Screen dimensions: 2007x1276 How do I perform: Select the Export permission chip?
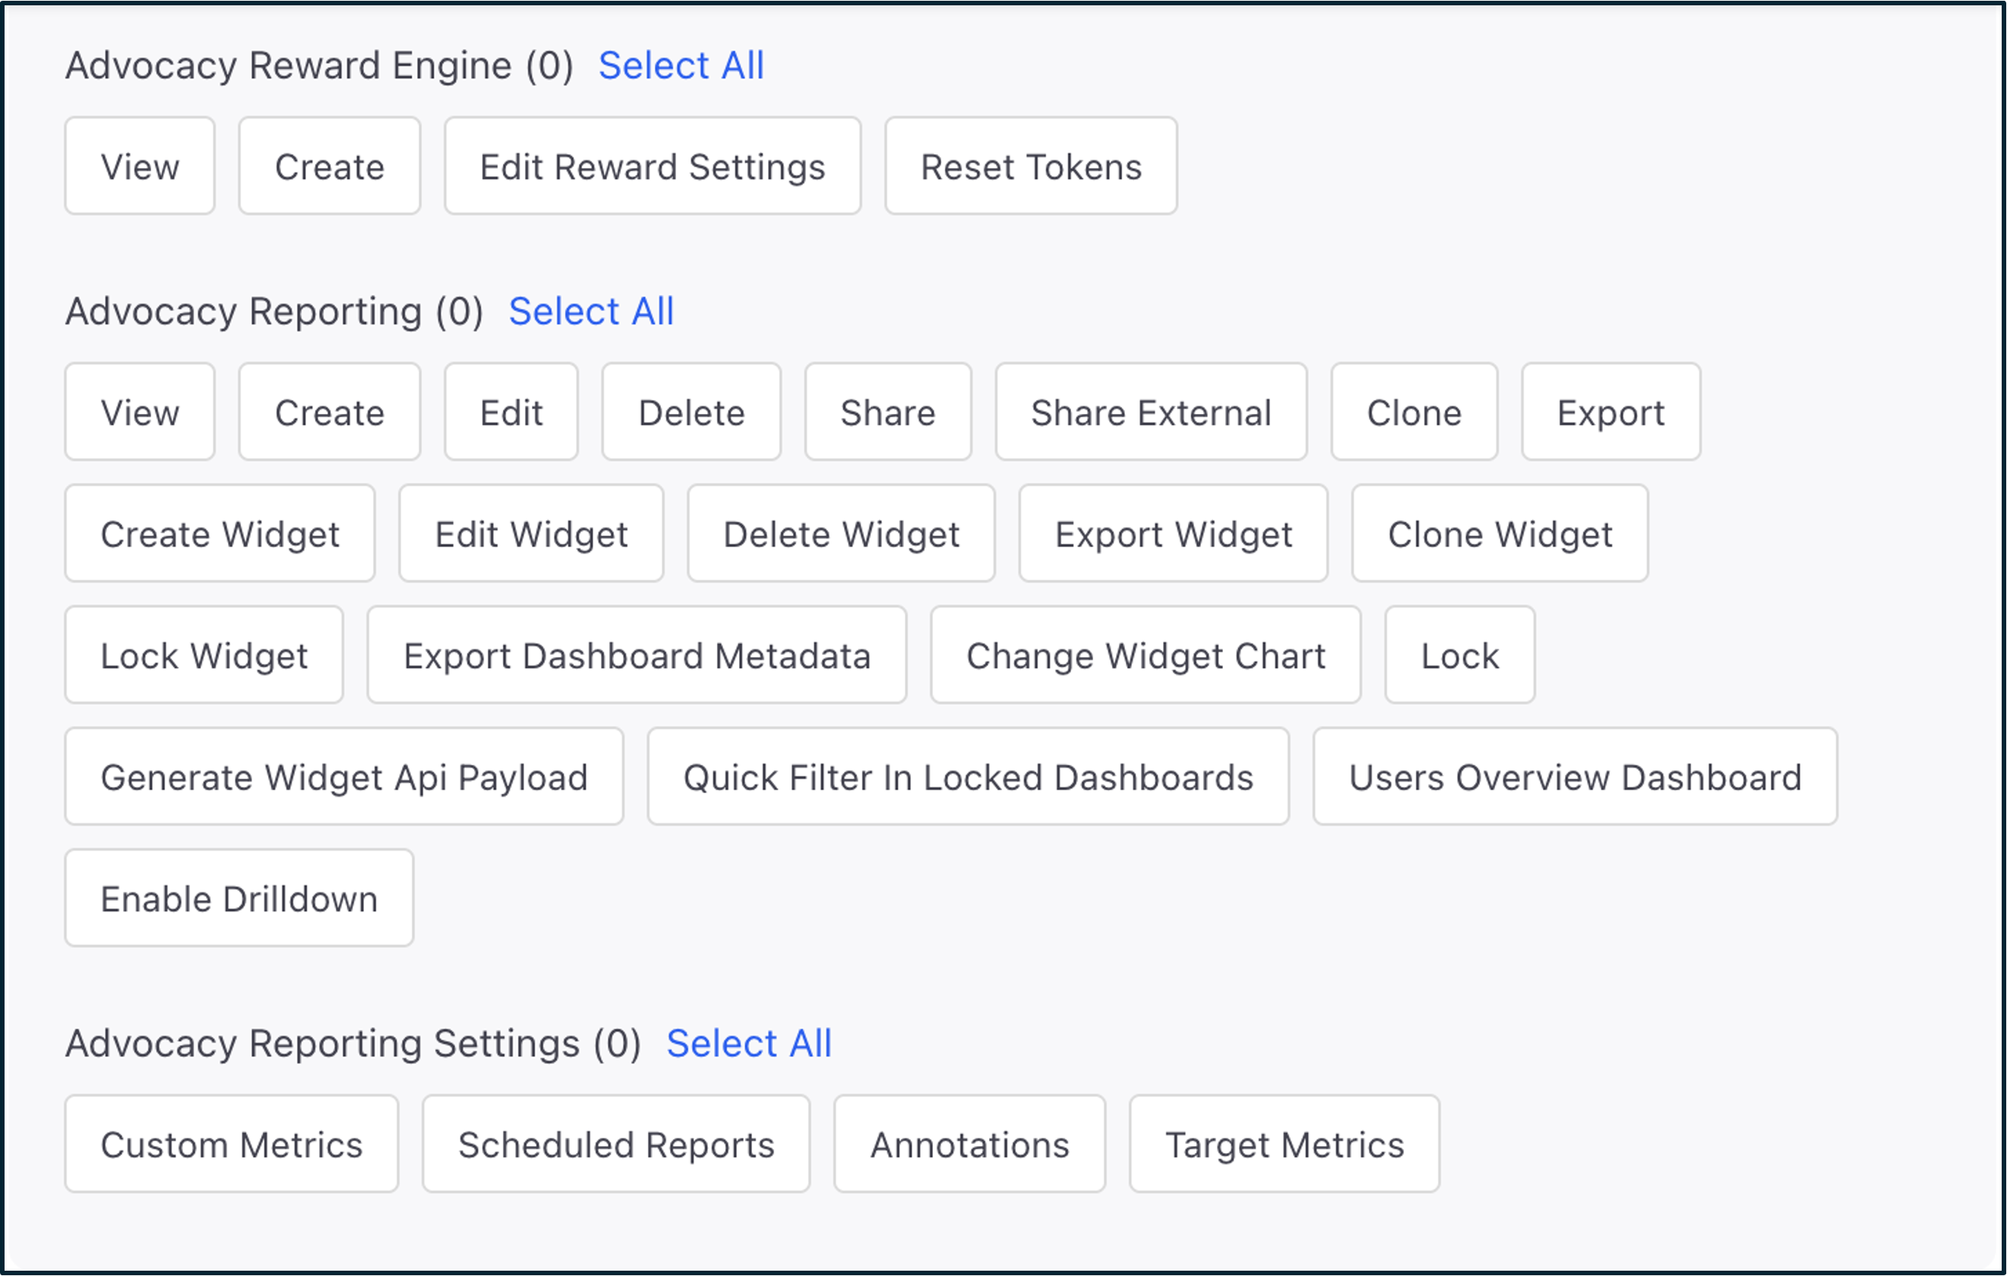(x=1611, y=412)
